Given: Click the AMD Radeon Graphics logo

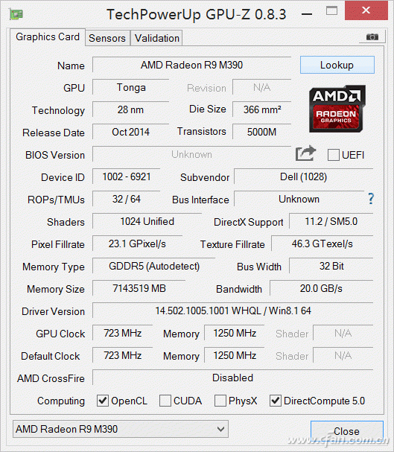Looking at the screenshot, I should click(337, 109).
